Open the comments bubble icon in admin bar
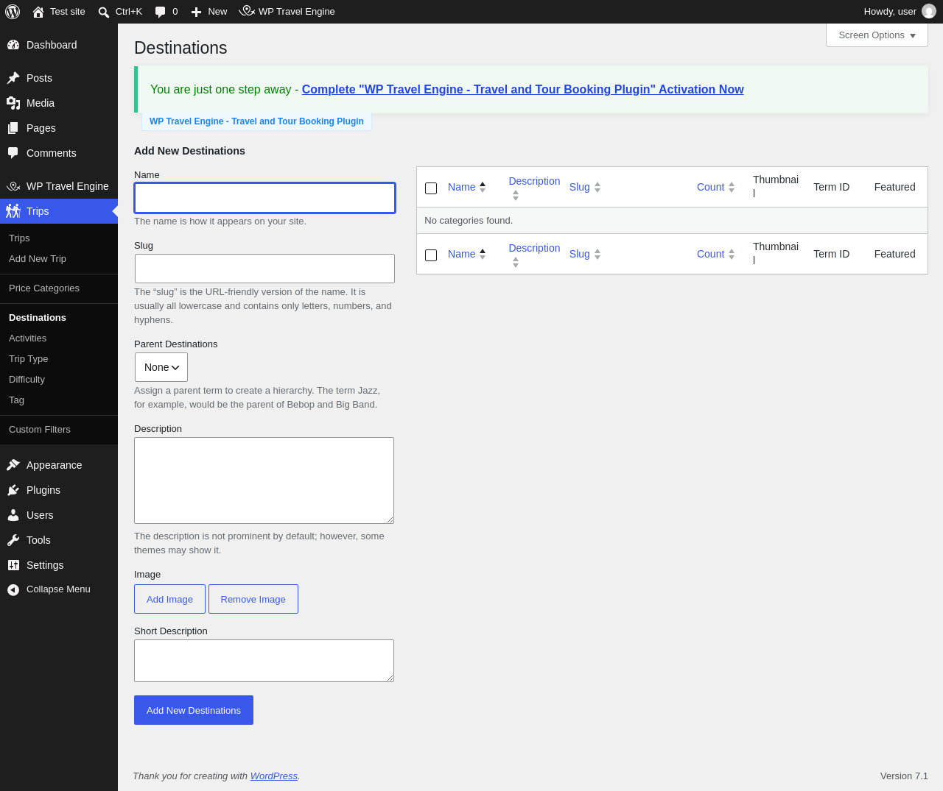Screen dimensions: 943x791 (x=161, y=12)
